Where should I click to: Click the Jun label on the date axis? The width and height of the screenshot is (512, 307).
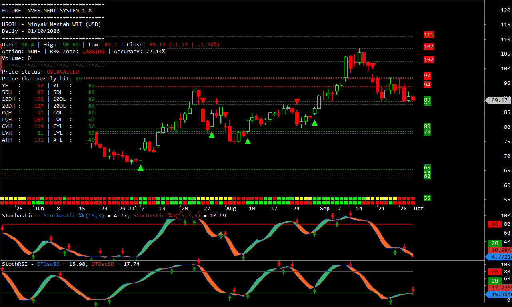[x=39, y=209]
